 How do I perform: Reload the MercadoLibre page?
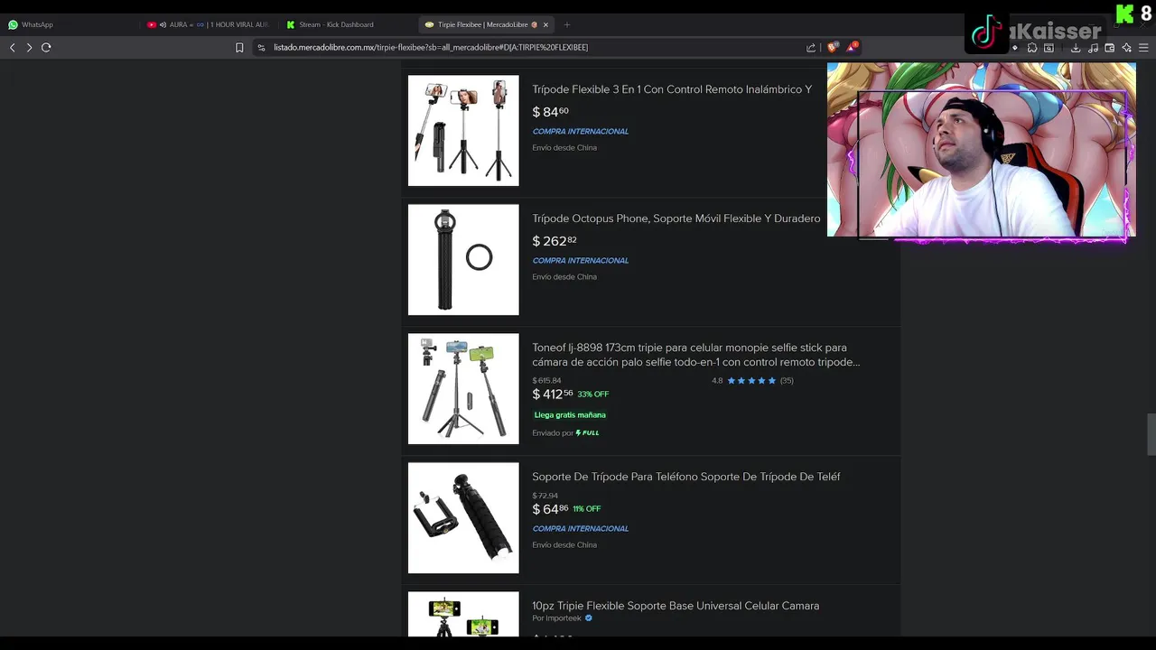[46, 48]
